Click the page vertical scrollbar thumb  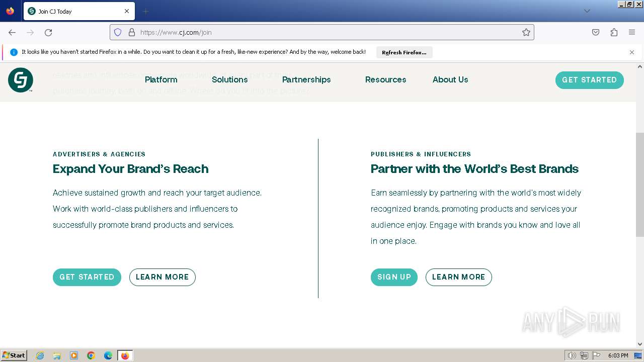pos(640,185)
